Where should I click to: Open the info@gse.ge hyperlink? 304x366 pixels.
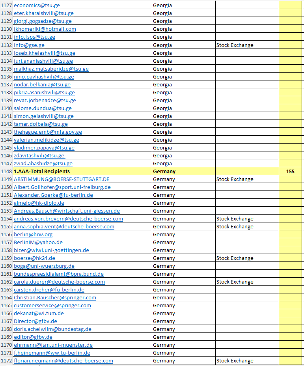[x=29, y=45]
